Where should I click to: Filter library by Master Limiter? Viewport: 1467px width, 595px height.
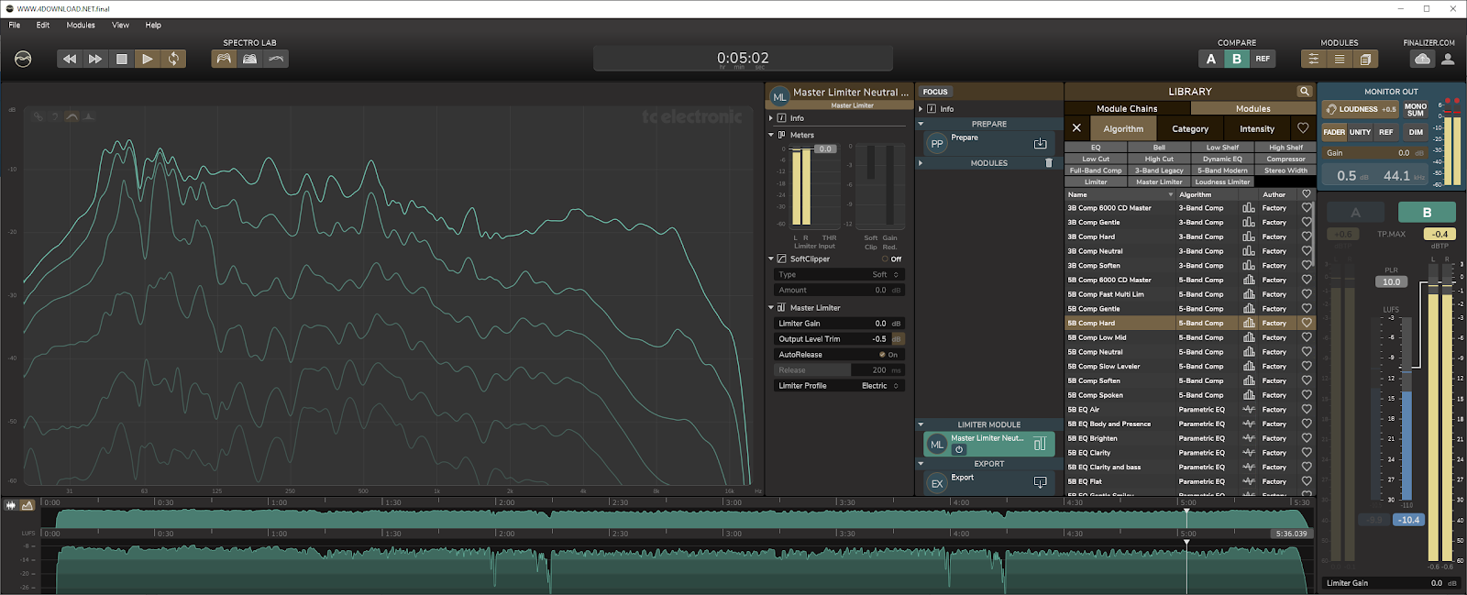(x=1159, y=182)
